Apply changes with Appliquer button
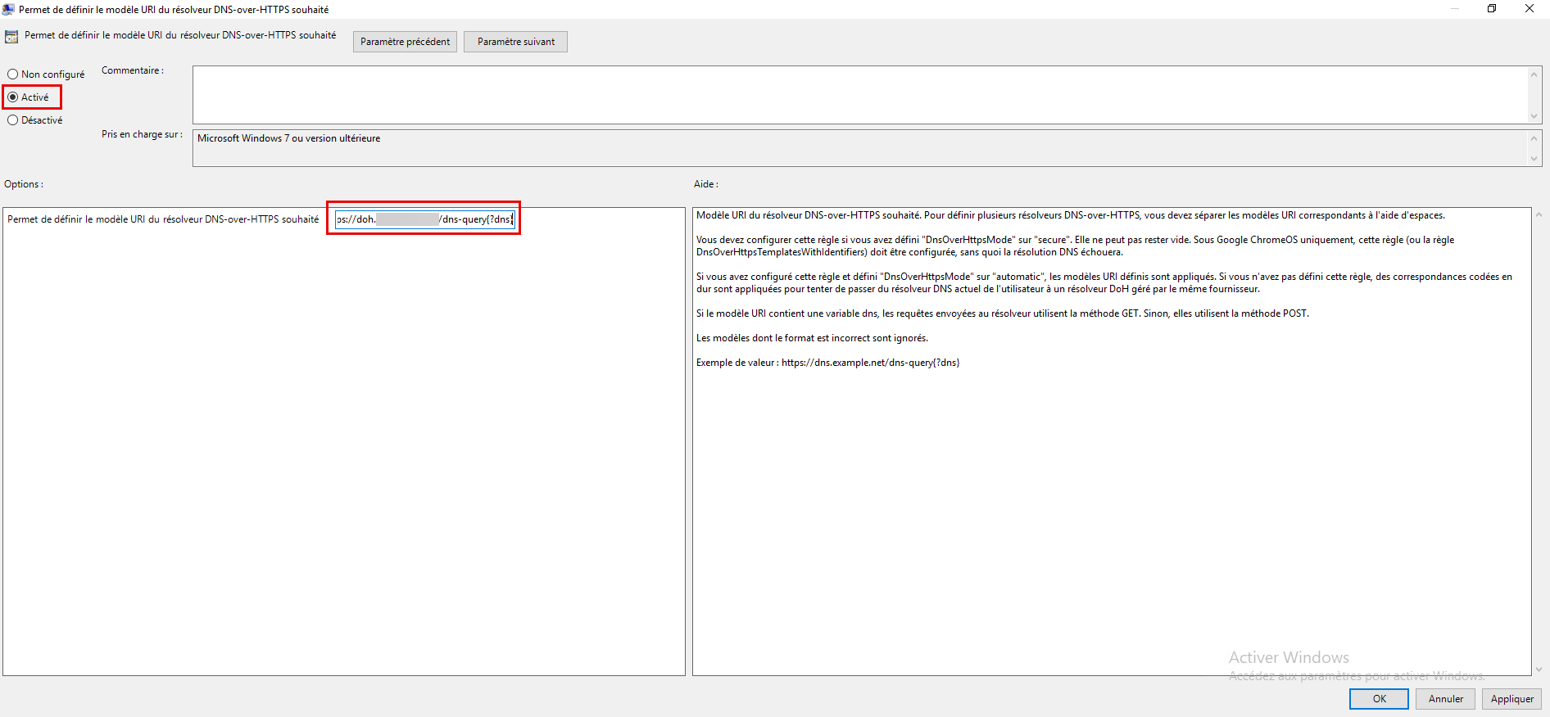The height and width of the screenshot is (717, 1550). click(x=1511, y=699)
